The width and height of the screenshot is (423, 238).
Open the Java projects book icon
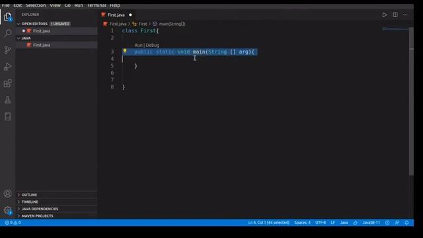[7, 116]
